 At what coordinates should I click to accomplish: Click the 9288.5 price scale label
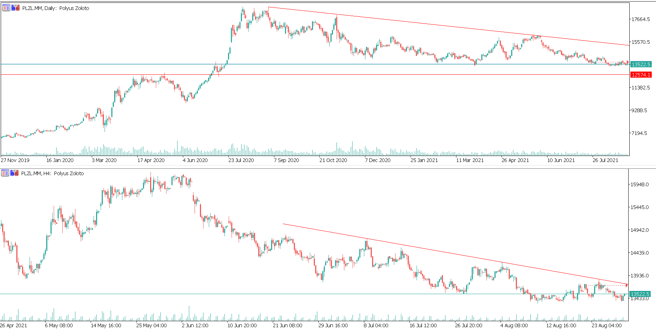coord(639,110)
